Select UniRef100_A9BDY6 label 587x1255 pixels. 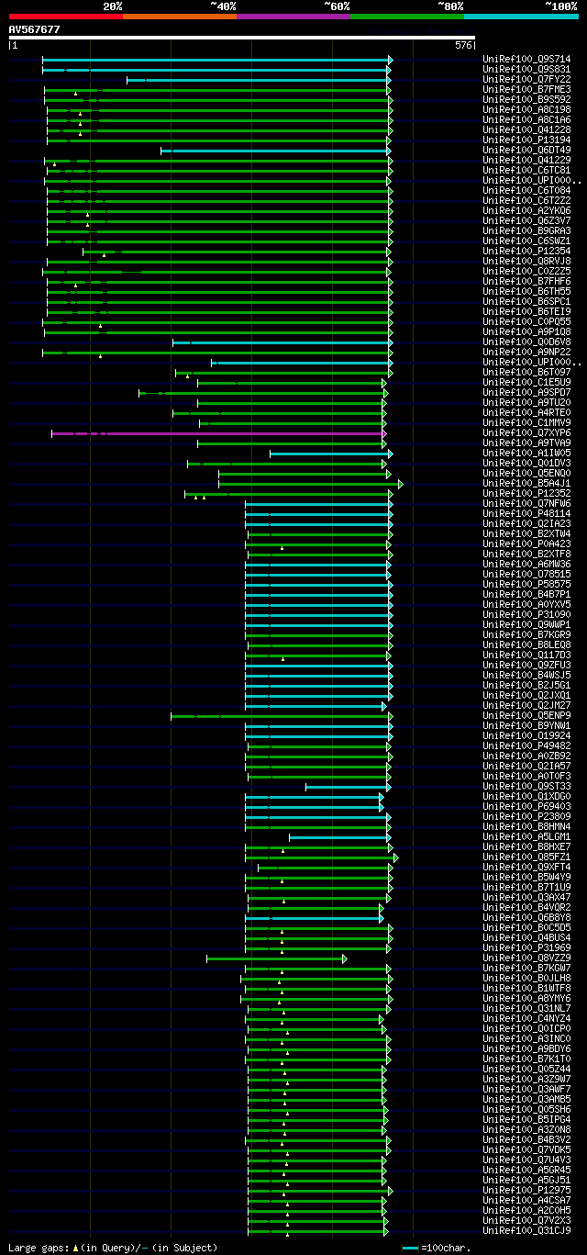coord(526,1049)
